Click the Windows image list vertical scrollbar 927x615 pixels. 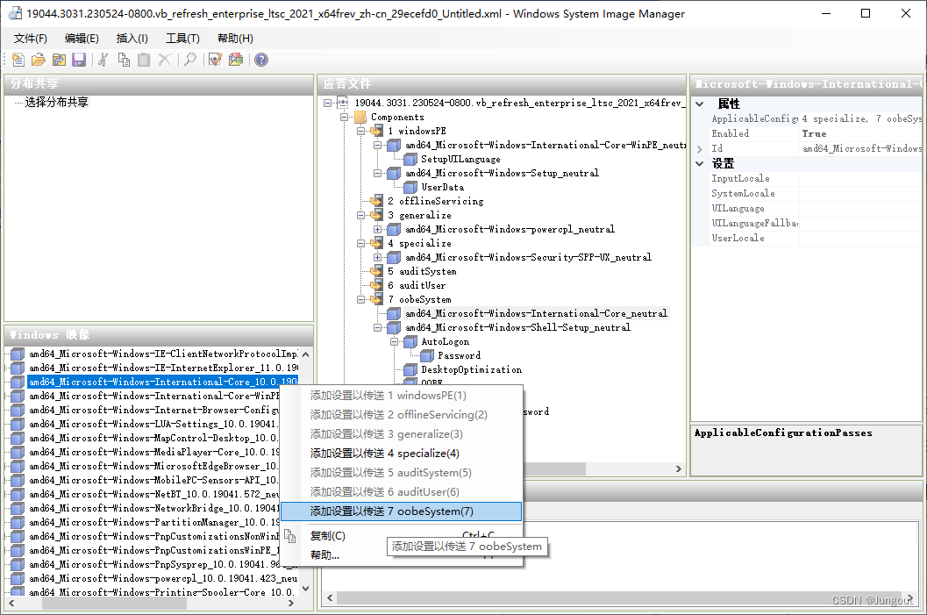[306, 471]
